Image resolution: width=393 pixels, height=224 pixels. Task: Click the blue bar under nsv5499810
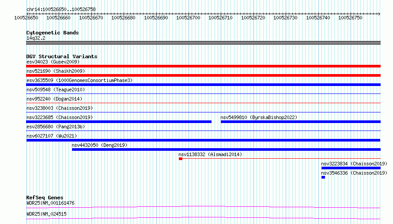click(x=301, y=122)
